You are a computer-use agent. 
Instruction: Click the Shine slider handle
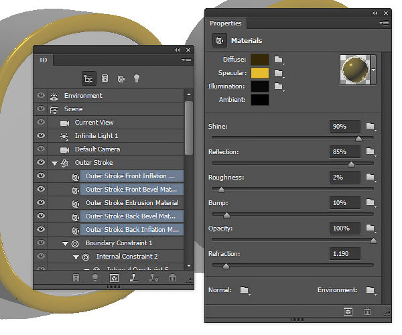[x=358, y=139]
